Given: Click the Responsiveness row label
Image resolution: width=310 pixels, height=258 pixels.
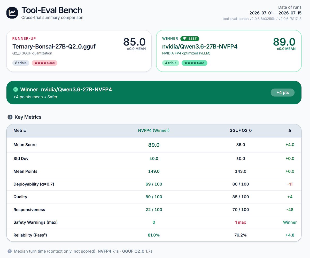Looking at the screenshot, I should pos(29,210).
